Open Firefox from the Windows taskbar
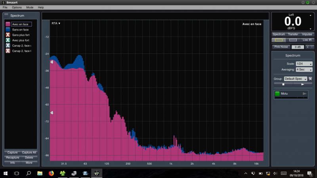This screenshot has width=317, height=178. tap(51, 173)
